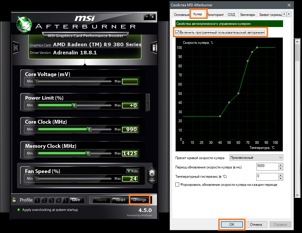The width and height of the screenshot is (302, 233).
Task: Uncheck Включить программный пользовательский авторежим
Action: pos(177,32)
